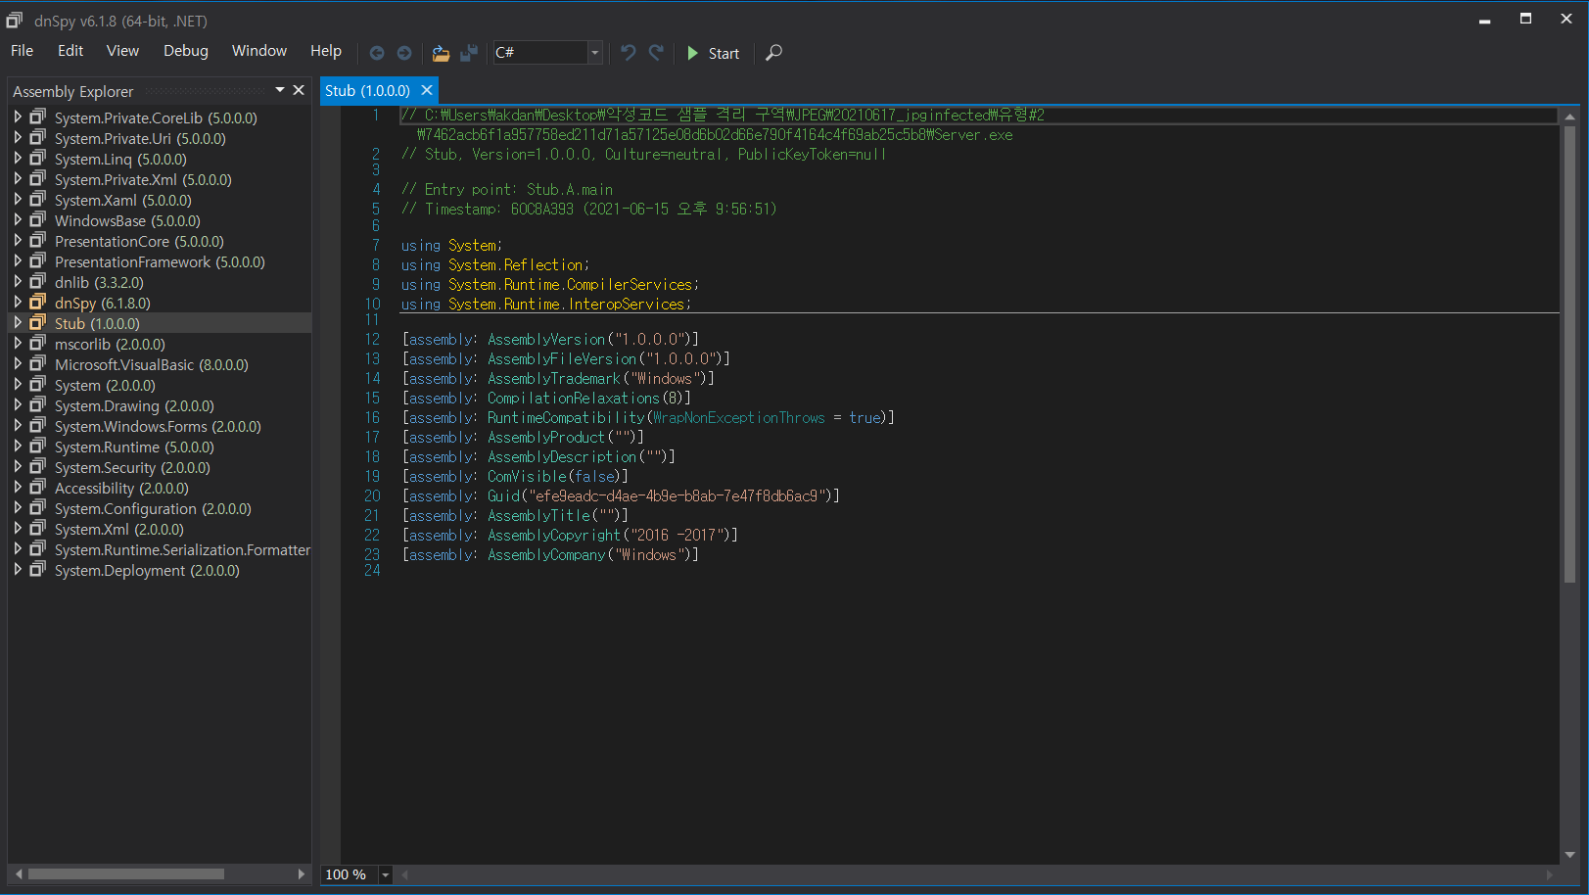
Task: Open the File menu
Action: click(21, 50)
